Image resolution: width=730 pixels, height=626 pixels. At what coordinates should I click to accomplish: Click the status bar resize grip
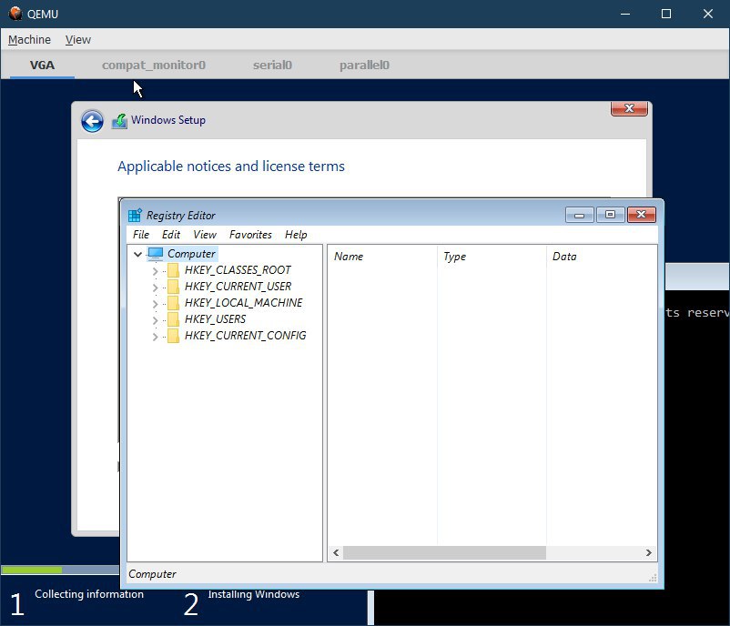click(653, 578)
